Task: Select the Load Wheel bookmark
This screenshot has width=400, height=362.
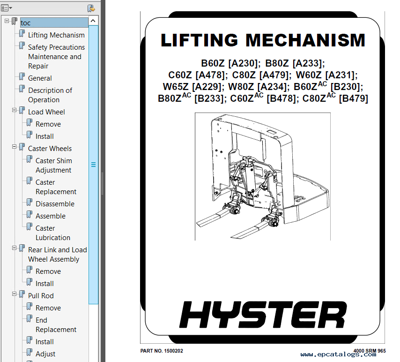Action: click(x=46, y=112)
